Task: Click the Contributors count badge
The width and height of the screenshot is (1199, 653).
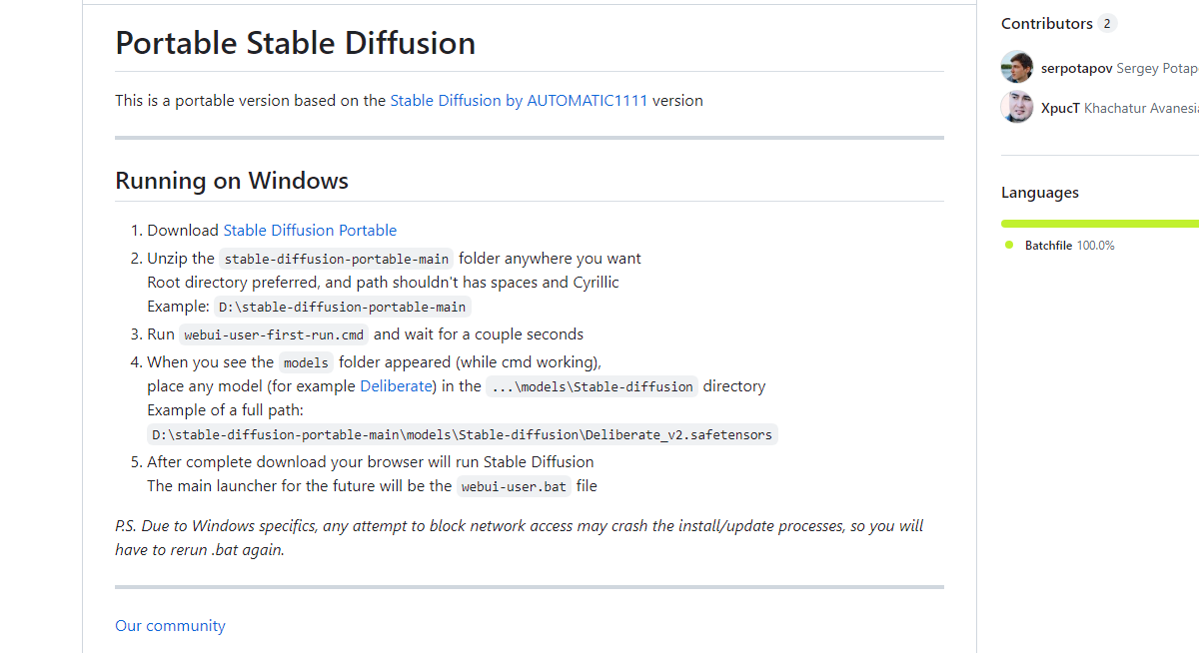Action: [1106, 23]
